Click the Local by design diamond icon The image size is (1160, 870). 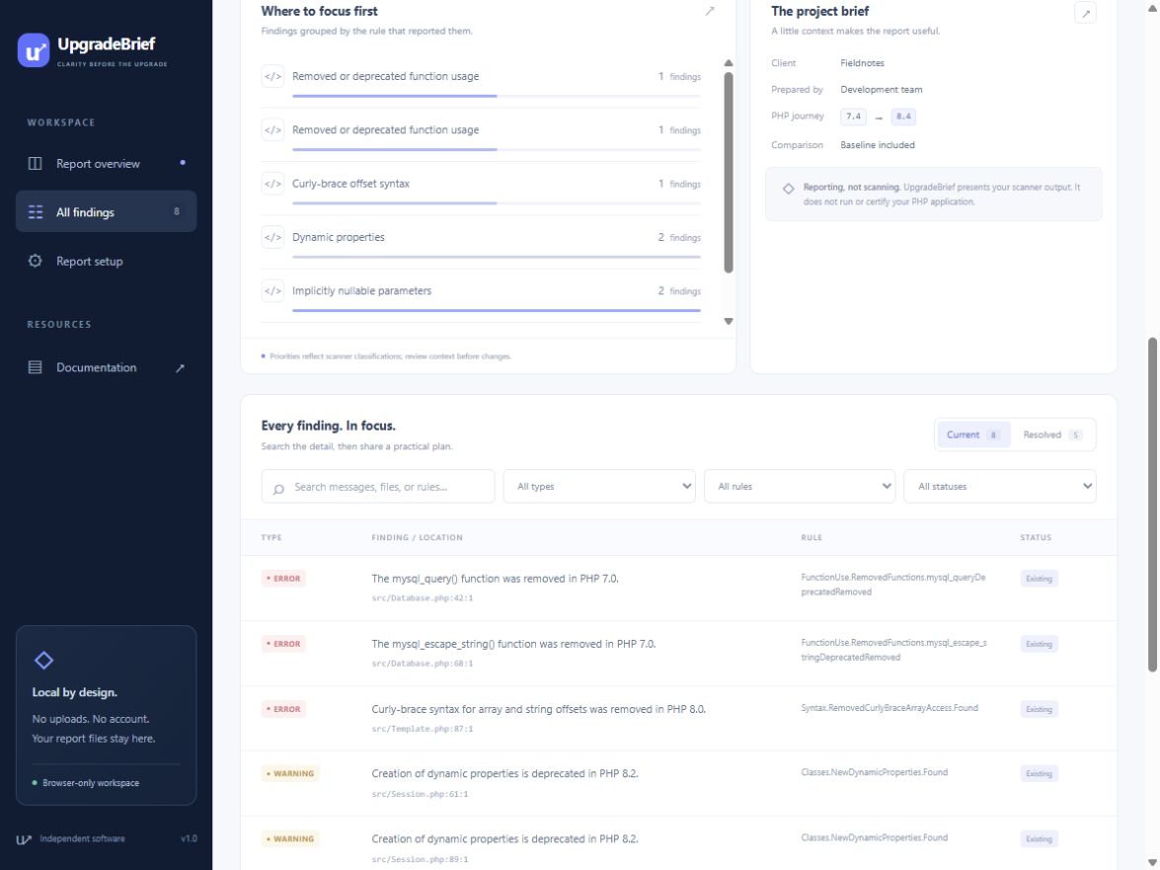(x=43, y=661)
